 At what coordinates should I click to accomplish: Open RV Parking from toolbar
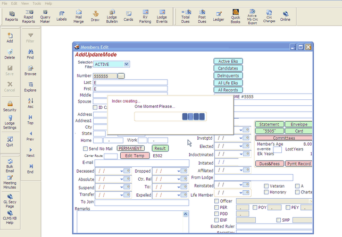144,15
